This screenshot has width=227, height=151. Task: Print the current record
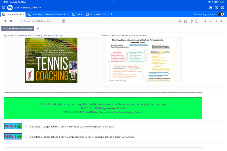coord(180,21)
